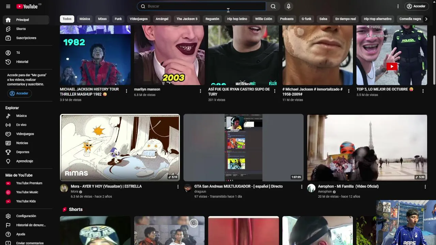Open Aerophon channel avatar
Viewport: 436px width, 245px height.
coord(311,188)
